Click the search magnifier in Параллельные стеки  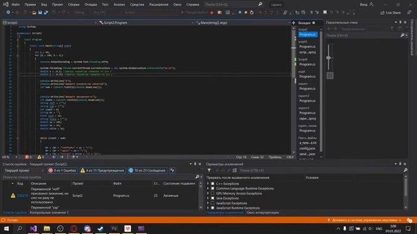(x=403, y=35)
